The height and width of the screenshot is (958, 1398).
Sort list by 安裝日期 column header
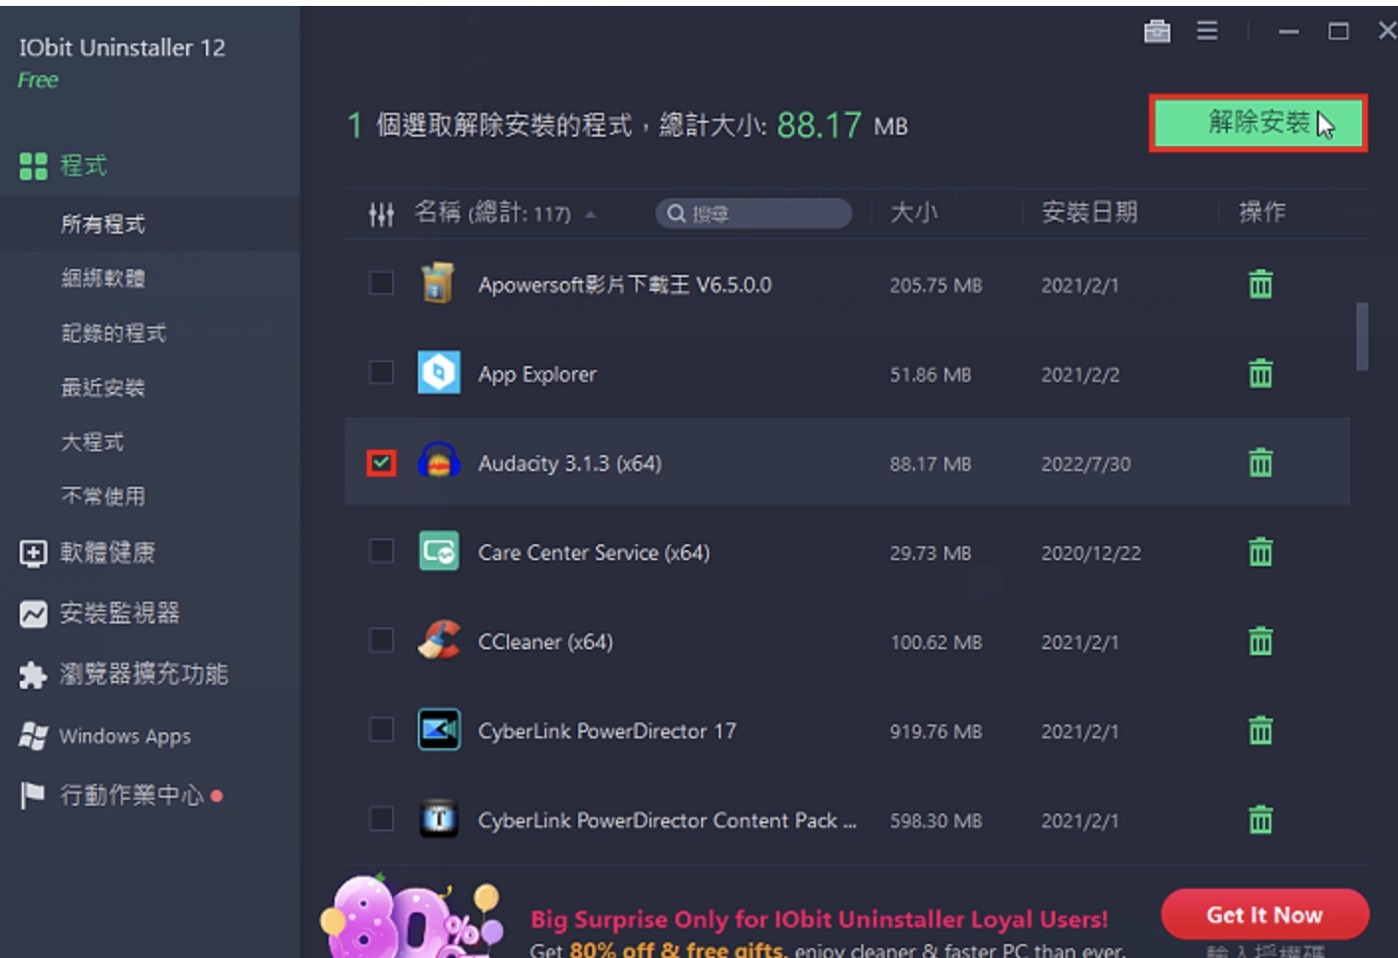[1089, 212]
